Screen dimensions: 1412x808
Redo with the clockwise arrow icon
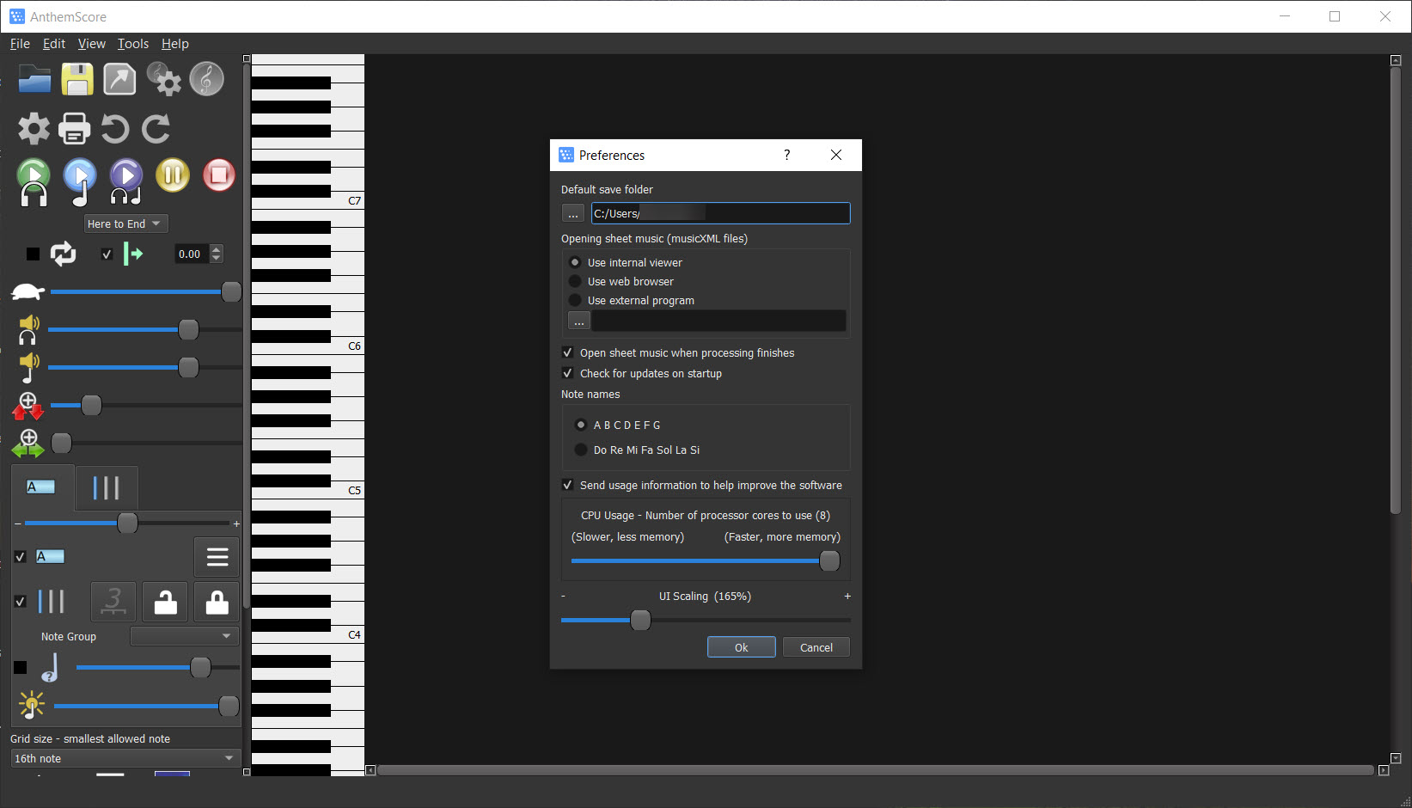tap(156, 129)
